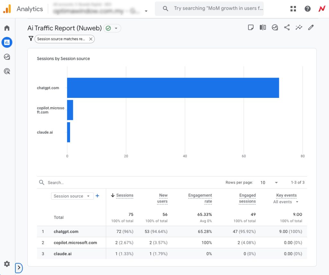Image resolution: width=329 pixels, height=275 pixels.
Task: Open the Reports icon in sidebar
Action: [7, 42]
